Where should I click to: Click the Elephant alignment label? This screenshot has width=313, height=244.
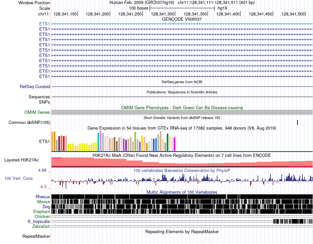click(42, 211)
